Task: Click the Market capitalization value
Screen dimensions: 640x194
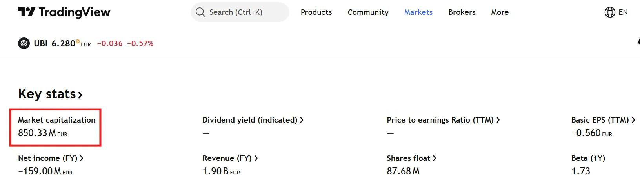Action: [x=42, y=133]
